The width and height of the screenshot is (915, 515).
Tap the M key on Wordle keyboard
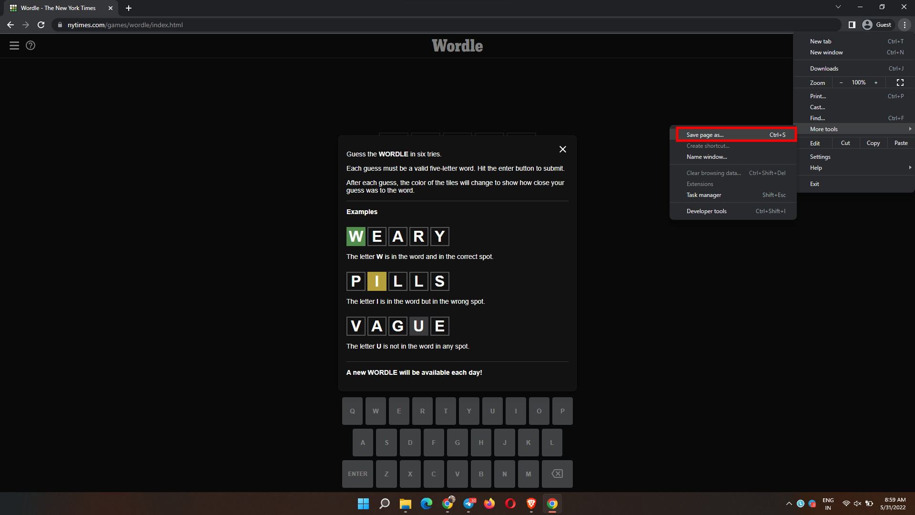coord(529,474)
